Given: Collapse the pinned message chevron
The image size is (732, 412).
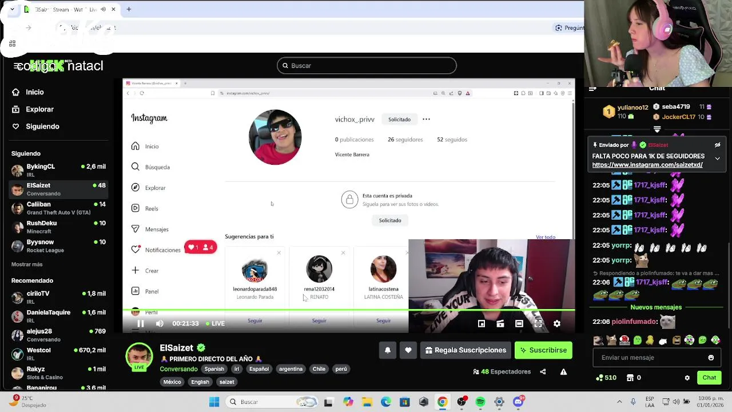Looking at the screenshot, I should (x=717, y=159).
